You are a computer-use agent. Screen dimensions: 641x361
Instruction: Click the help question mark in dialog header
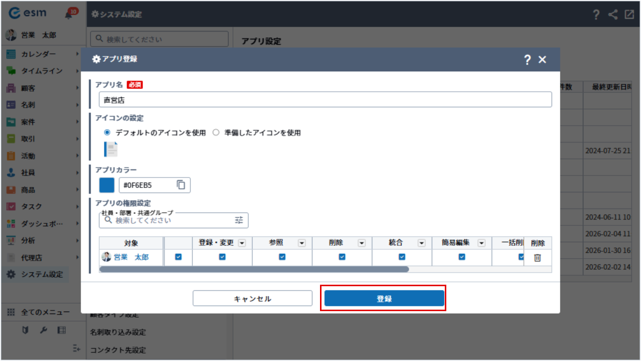527,60
